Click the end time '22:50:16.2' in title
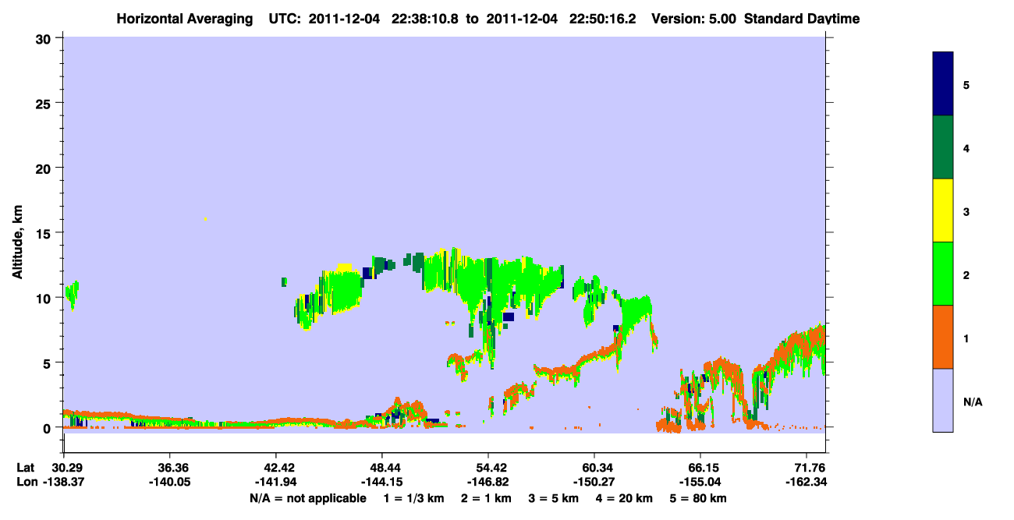 click(x=604, y=19)
